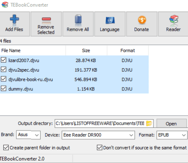This screenshot has width=188, height=163.
Task: Click the DJVU format cell for dummy.djvu
Action: tap(127, 89)
